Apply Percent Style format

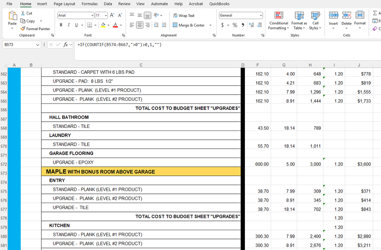[235, 25]
